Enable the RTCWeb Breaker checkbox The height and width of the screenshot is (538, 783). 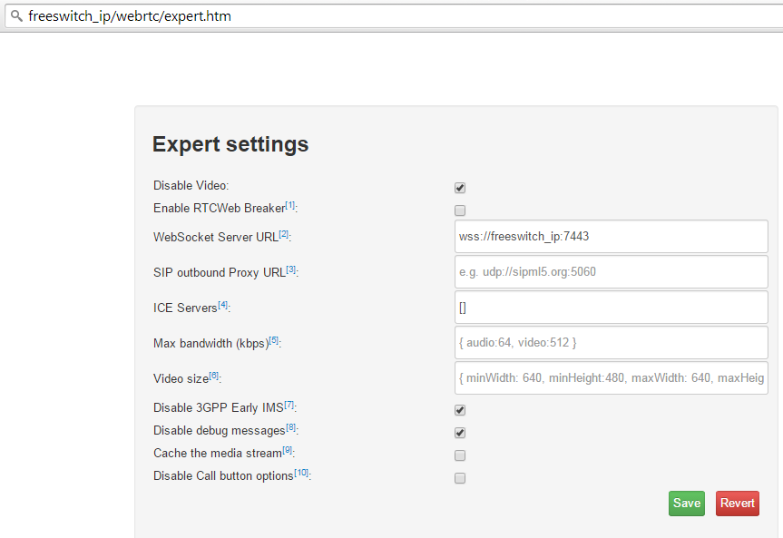tap(460, 210)
